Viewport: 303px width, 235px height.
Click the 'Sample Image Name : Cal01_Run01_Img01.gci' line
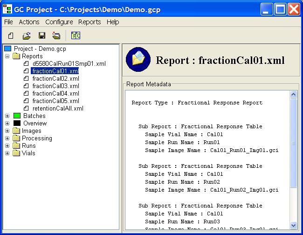tap(212, 150)
